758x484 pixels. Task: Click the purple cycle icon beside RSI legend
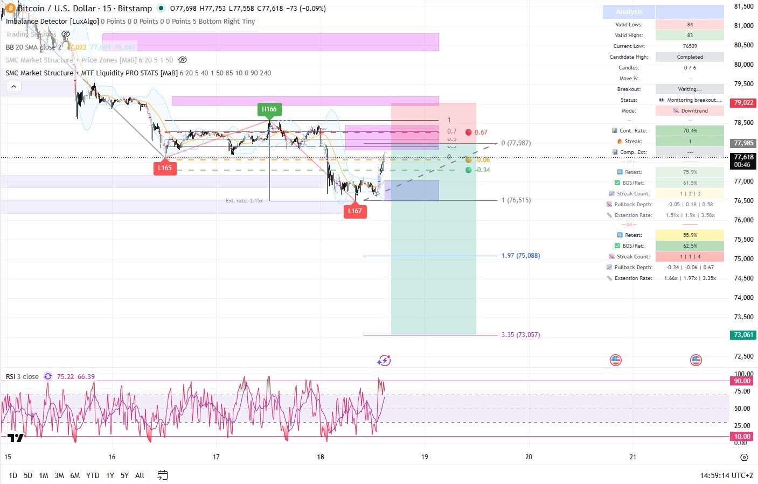[48, 376]
